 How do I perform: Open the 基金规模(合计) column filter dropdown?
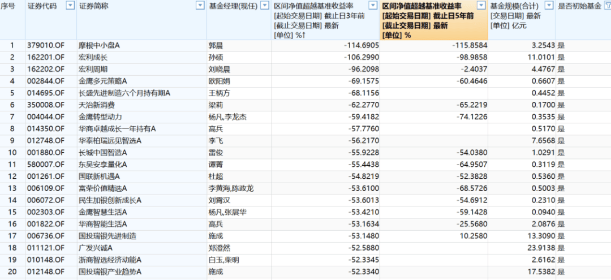[x=549, y=6]
